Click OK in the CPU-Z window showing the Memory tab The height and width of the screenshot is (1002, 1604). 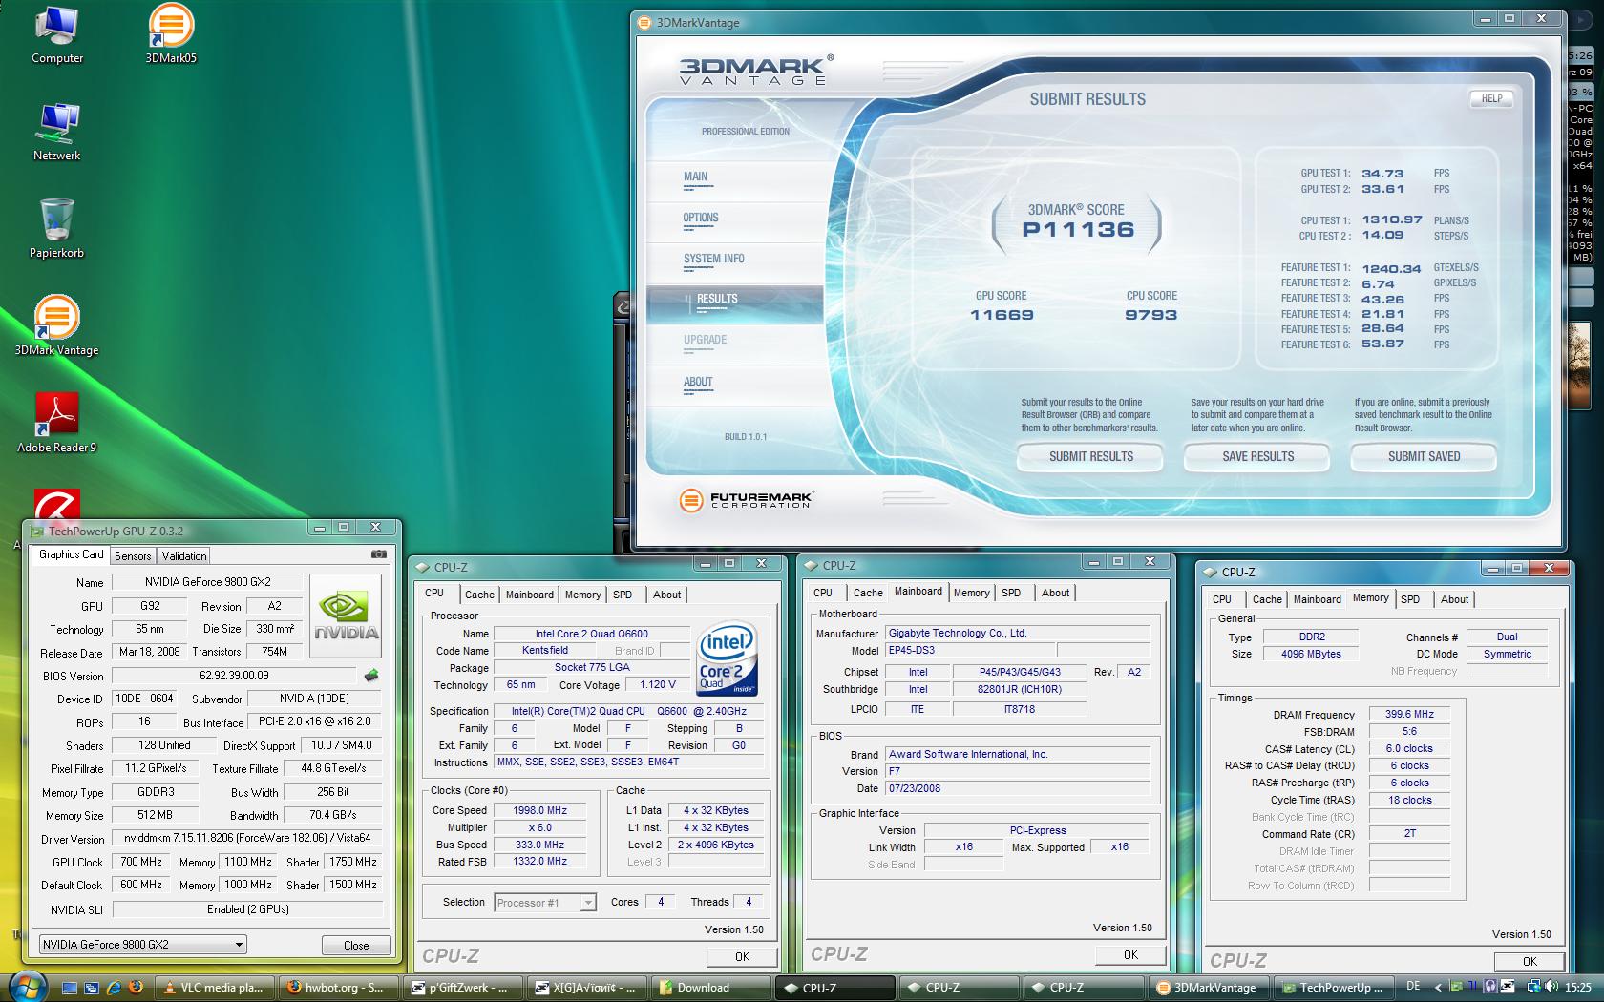click(x=1530, y=961)
